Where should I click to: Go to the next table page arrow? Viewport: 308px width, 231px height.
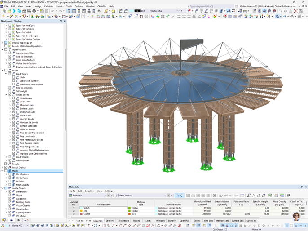click(x=87, y=221)
